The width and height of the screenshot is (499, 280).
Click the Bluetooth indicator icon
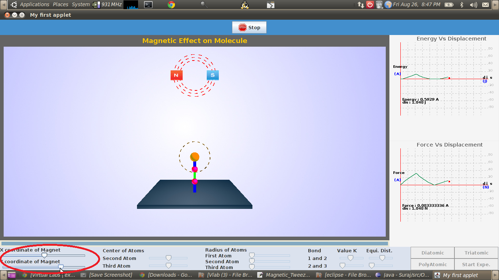[x=461, y=5]
